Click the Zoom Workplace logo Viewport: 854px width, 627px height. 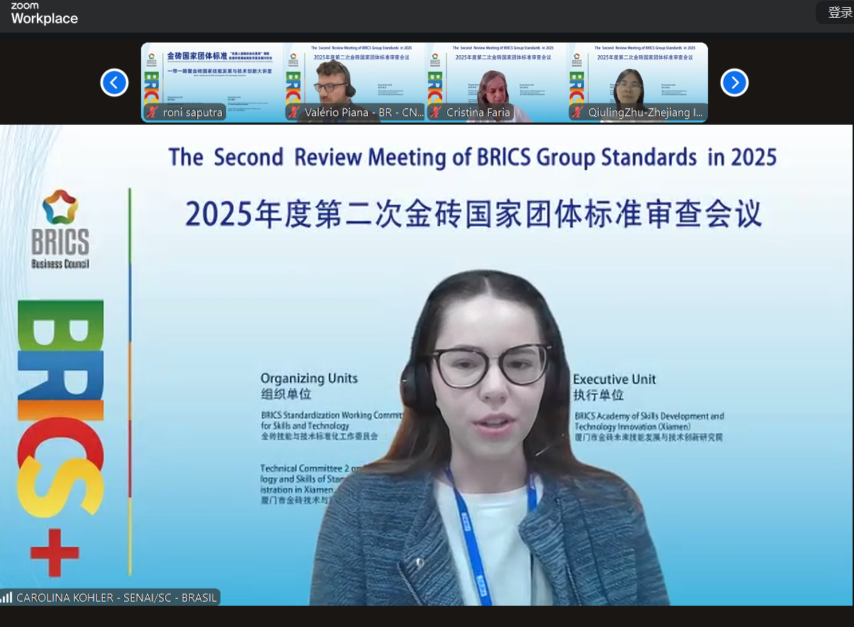click(x=44, y=14)
